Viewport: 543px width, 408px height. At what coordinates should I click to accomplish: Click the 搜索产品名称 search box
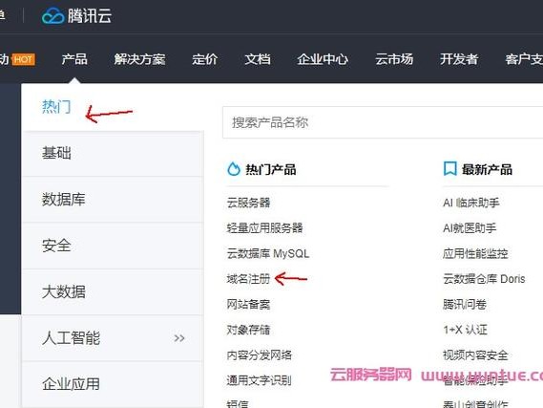(383, 122)
